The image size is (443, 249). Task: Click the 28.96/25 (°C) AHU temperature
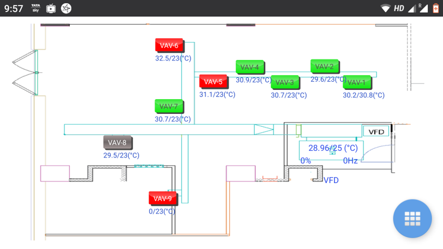point(333,148)
